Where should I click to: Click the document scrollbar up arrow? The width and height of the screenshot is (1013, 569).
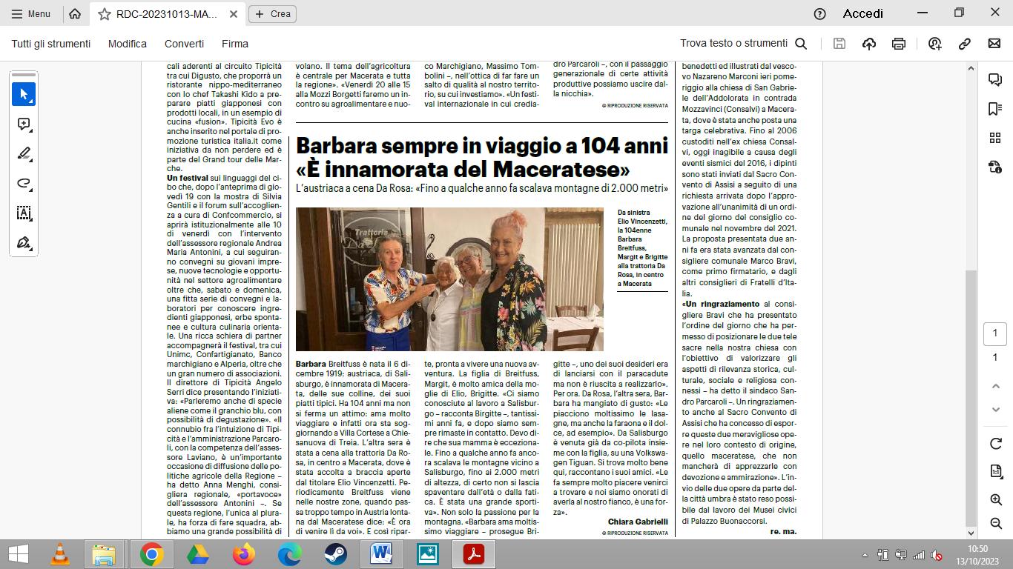(x=970, y=69)
